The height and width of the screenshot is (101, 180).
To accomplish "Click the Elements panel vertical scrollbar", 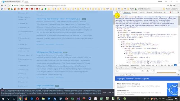I will (x=179, y=20).
